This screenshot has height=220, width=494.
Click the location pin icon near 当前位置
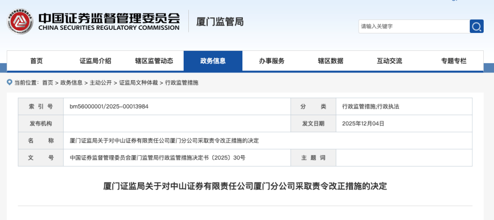point(10,82)
